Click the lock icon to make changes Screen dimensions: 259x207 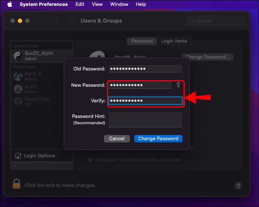(x=17, y=184)
